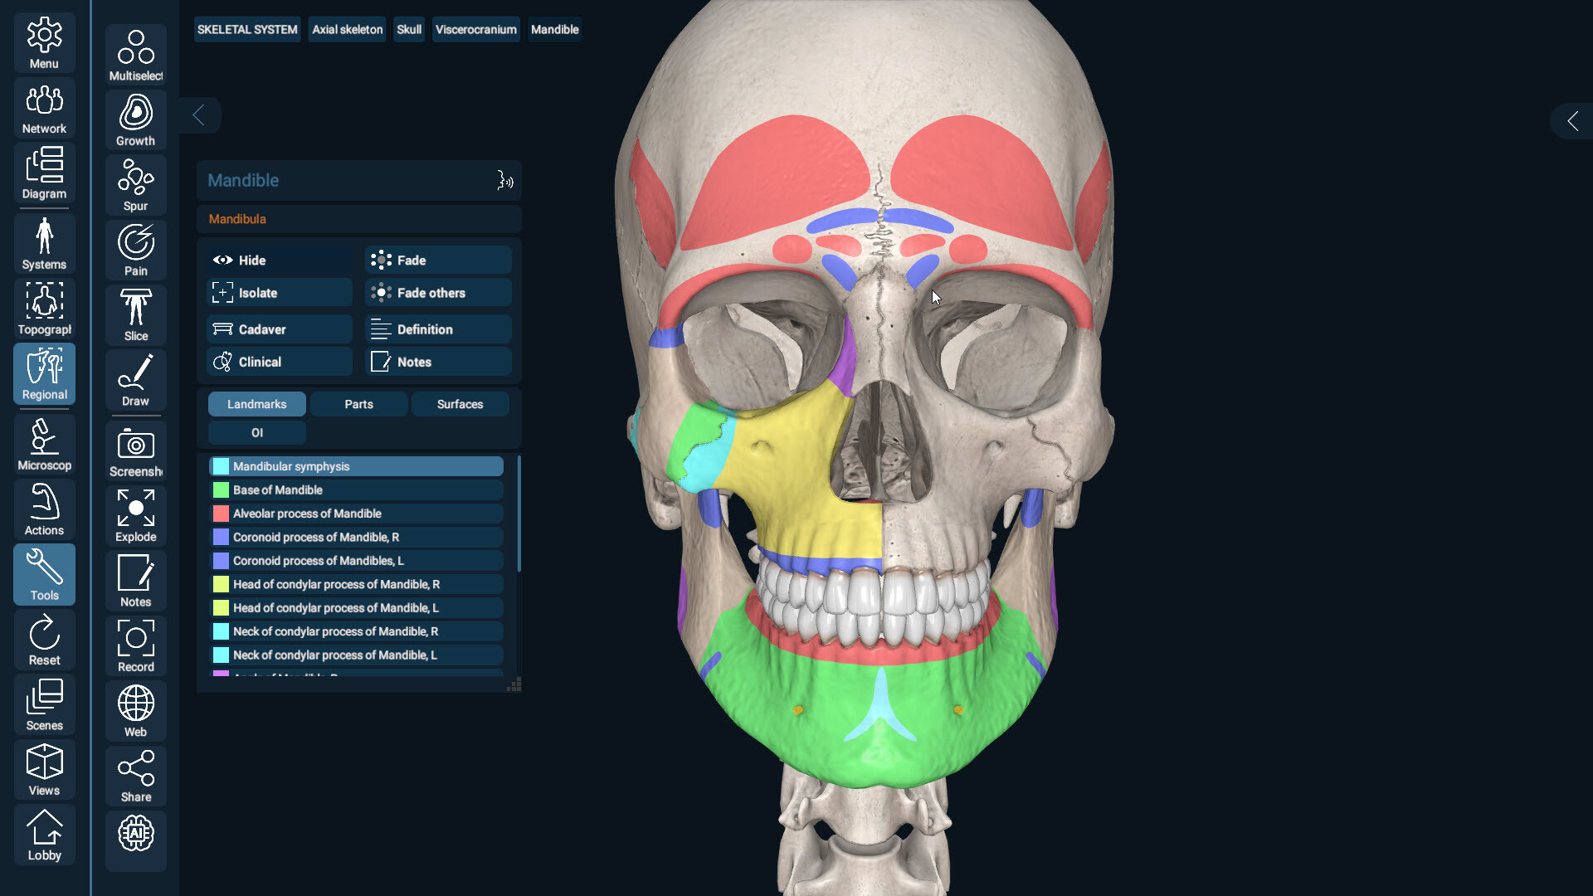Viewport: 1593px width, 896px height.
Task: Open the AI assistant tool
Action: pyautogui.click(x=135, y=840)
